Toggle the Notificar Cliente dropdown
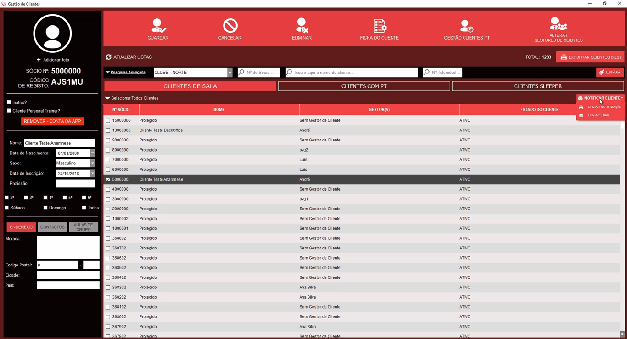Viewport: 627px width, 339px height. pyautogui.click(x=600, y=98)
